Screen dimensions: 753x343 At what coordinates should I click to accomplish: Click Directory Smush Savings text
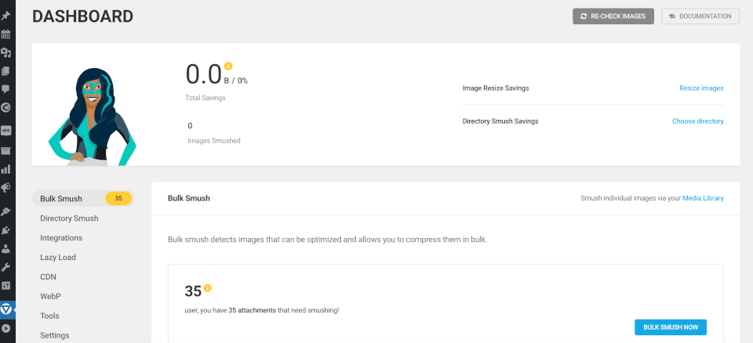[x=500, y=121]
